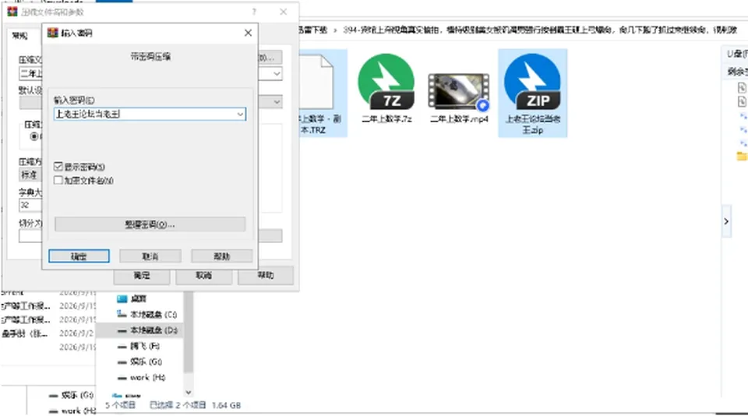Click the U盘 entry in right panel
748x416 pixels.
[737, 54]
